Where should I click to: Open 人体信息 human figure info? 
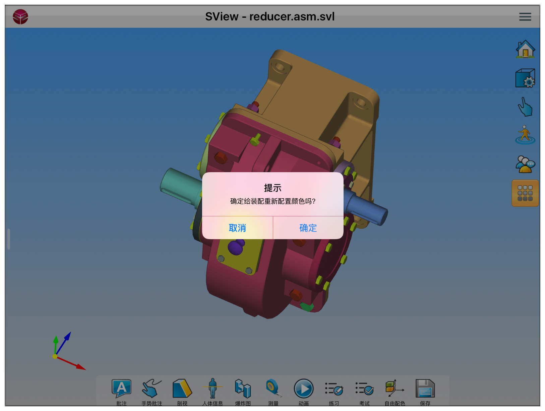213,389
